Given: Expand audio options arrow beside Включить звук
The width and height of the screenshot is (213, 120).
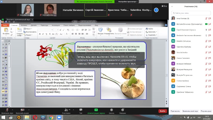Looking at the screenshot, I should point(13,109).
